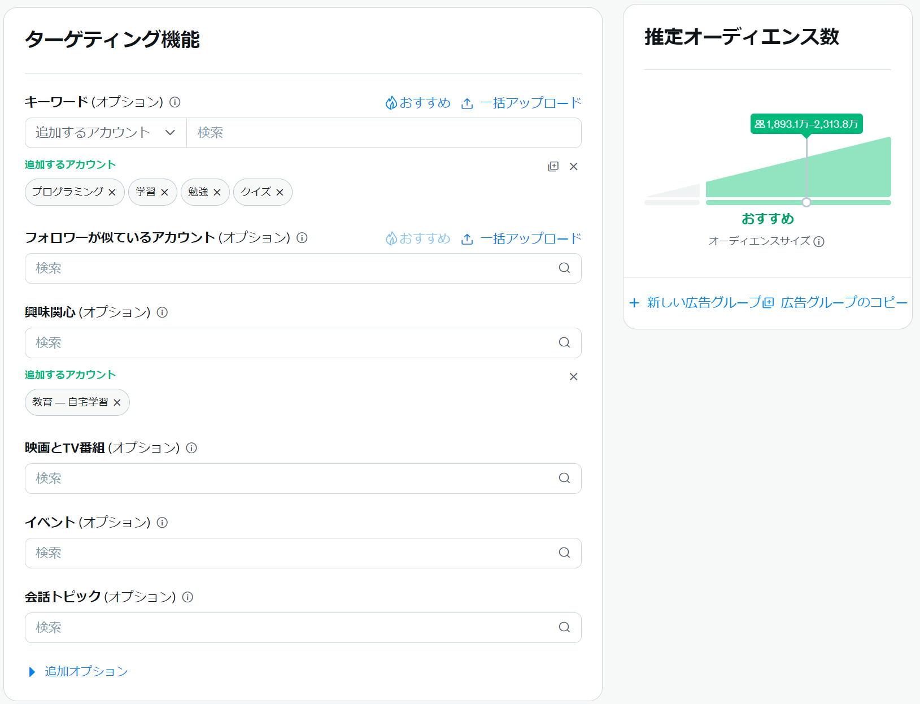Click the copy icon above keyword tags

[x=553, y=167]
